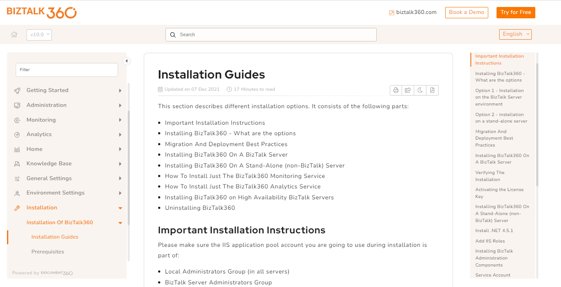Jump to Verifying The Installation section
The height and width of the screenshot is (287, 561).
[x=490, y=176]
